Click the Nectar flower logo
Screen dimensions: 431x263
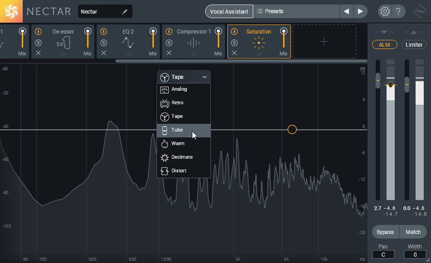[11, 11]
